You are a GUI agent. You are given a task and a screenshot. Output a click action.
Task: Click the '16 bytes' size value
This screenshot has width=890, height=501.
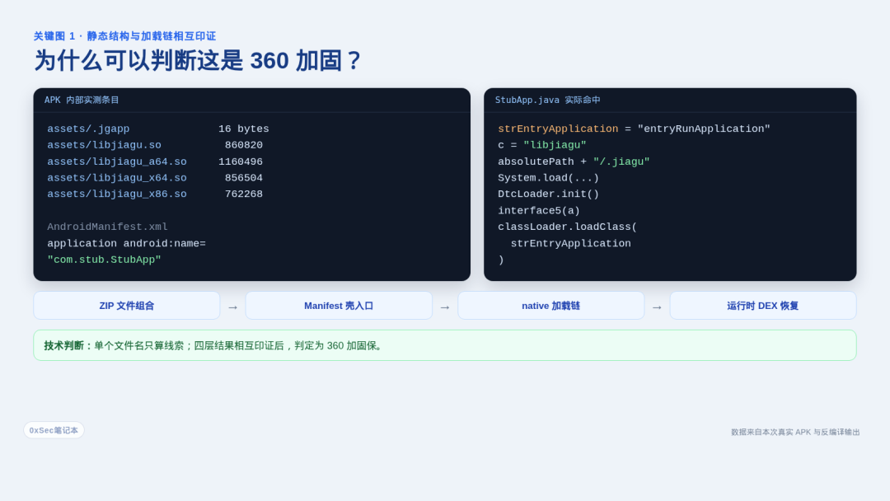pos(243,129)
